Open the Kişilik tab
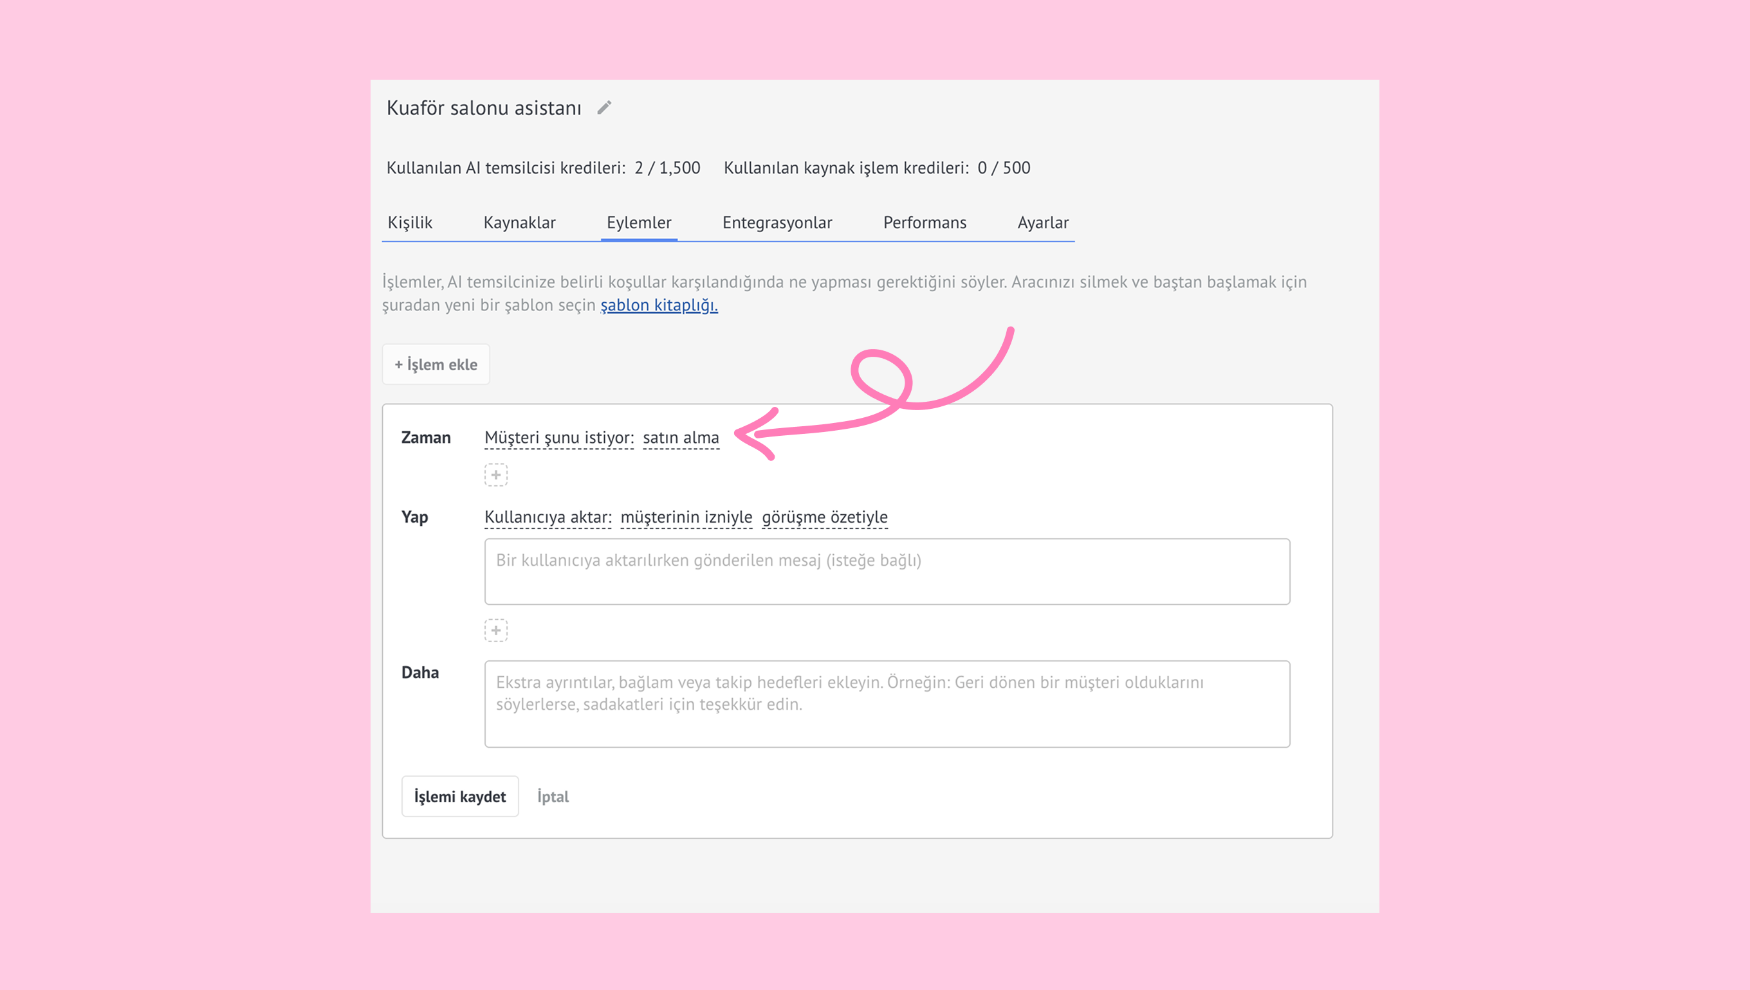The image size is (1750, 990). [x=410, y=222]
